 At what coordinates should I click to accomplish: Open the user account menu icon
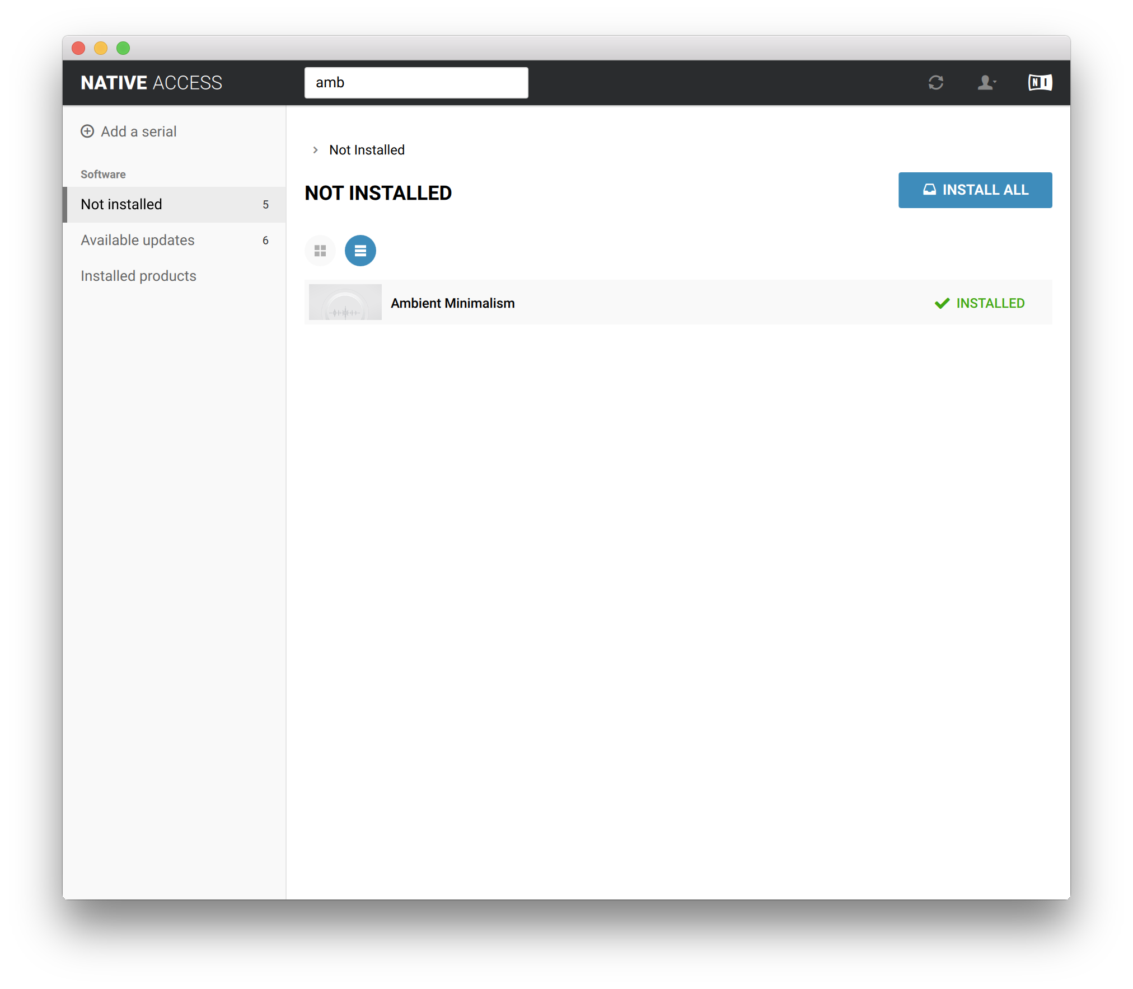tap(986, 83)
